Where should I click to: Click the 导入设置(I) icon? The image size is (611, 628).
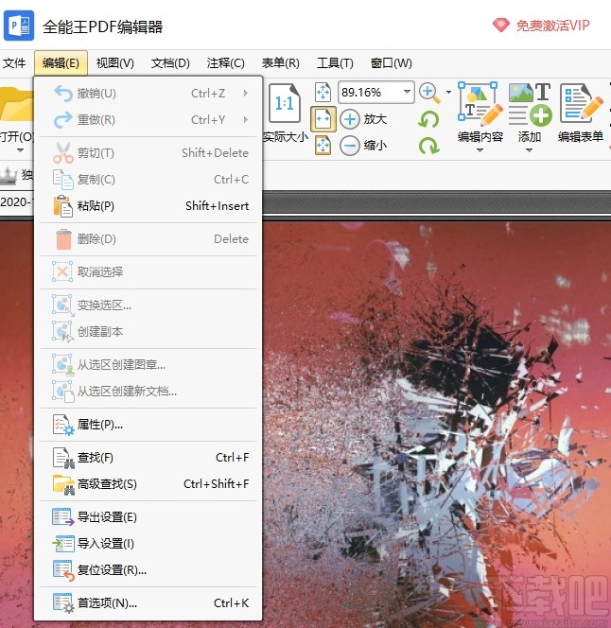click(x=63, y=544)
